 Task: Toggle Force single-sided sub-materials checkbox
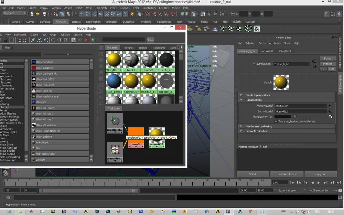[x=276, y=121]
